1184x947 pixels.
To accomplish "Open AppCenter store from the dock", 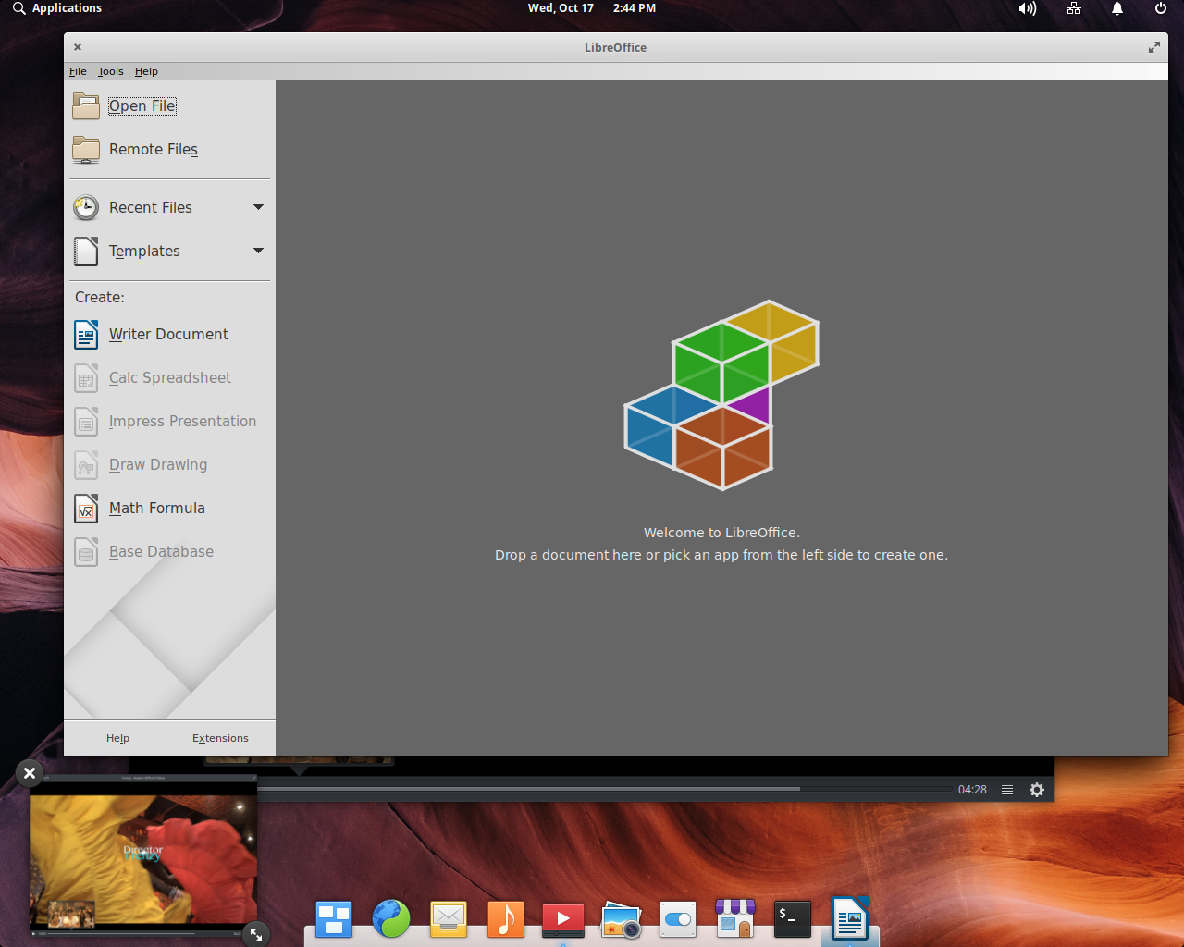I will (x=735, y=919).
